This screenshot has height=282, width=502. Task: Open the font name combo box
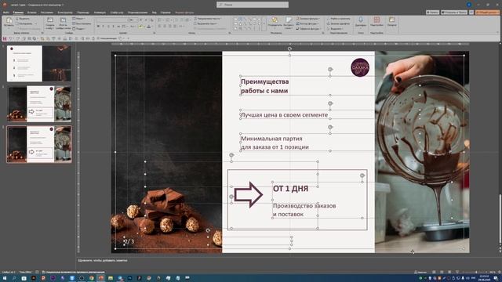point(112,20)
